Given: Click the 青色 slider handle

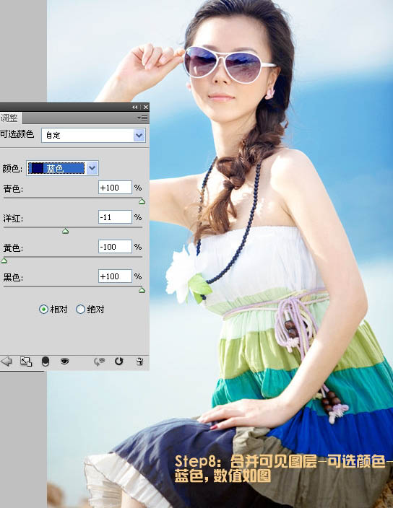Looking at the screenshot, I should tap(142, 201).
